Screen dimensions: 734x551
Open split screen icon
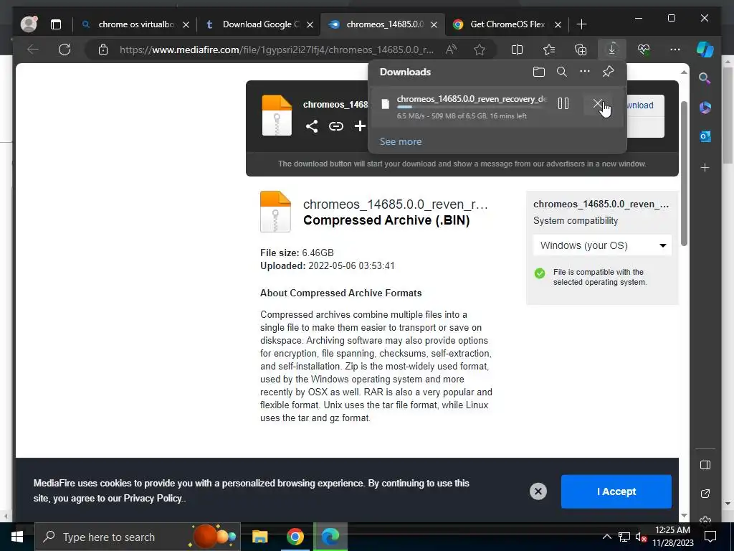click(x=517, y=50)
